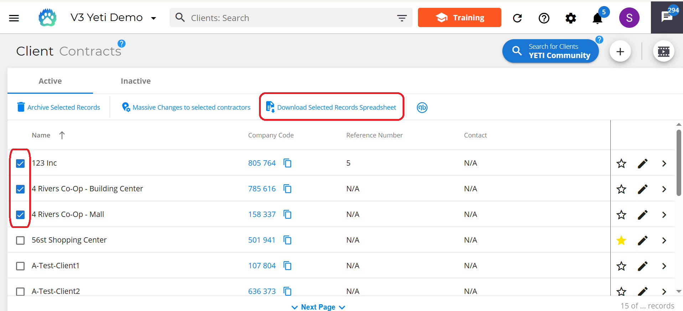Check the A-Test-Client1 checkbox
Screen dimensions: 683x311
pyautogui.click(x=20, y=266)
